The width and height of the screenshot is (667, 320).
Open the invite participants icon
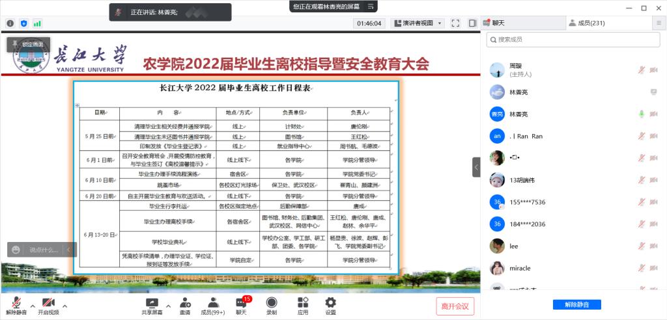click(185, 302)
